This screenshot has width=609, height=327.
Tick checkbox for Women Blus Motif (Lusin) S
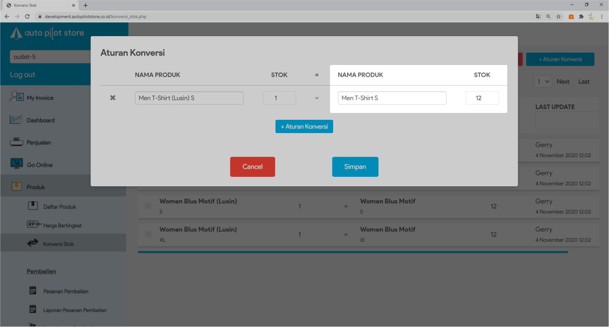point(148,206)
